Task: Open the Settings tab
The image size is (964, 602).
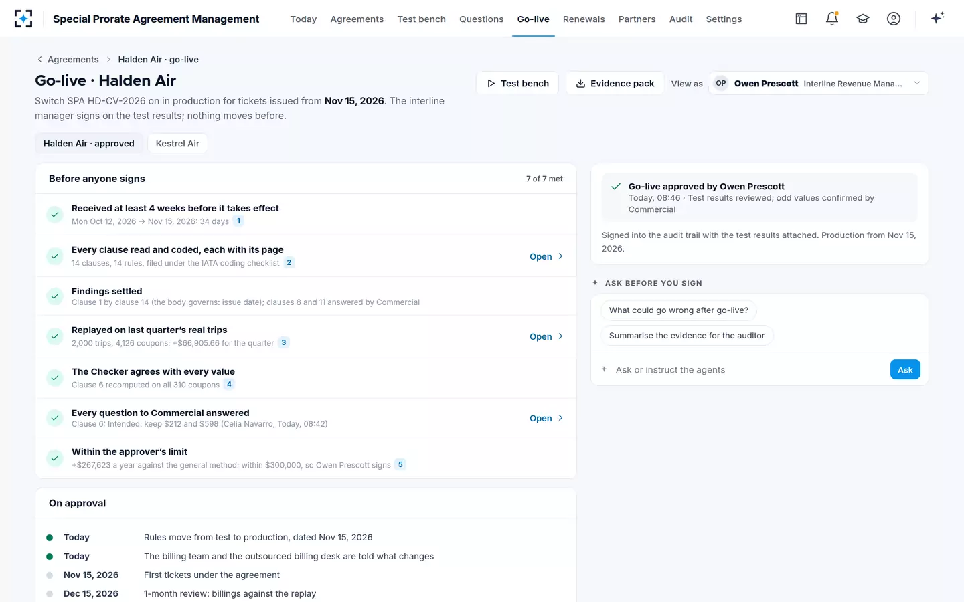Action: [724, 19]
